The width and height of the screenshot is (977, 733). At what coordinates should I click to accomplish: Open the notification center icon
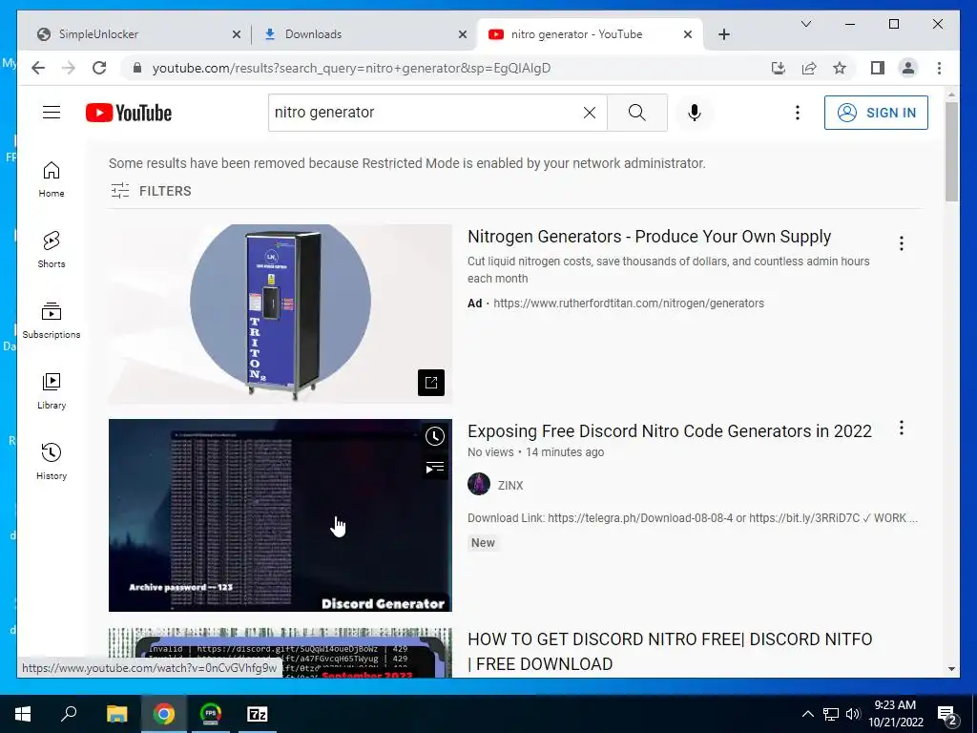(x=947, y=715)
